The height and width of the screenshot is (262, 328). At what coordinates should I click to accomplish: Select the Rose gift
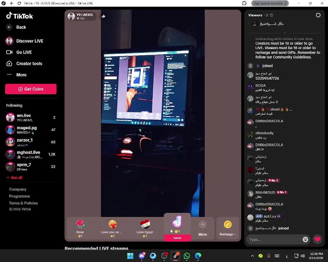point(80,229)
